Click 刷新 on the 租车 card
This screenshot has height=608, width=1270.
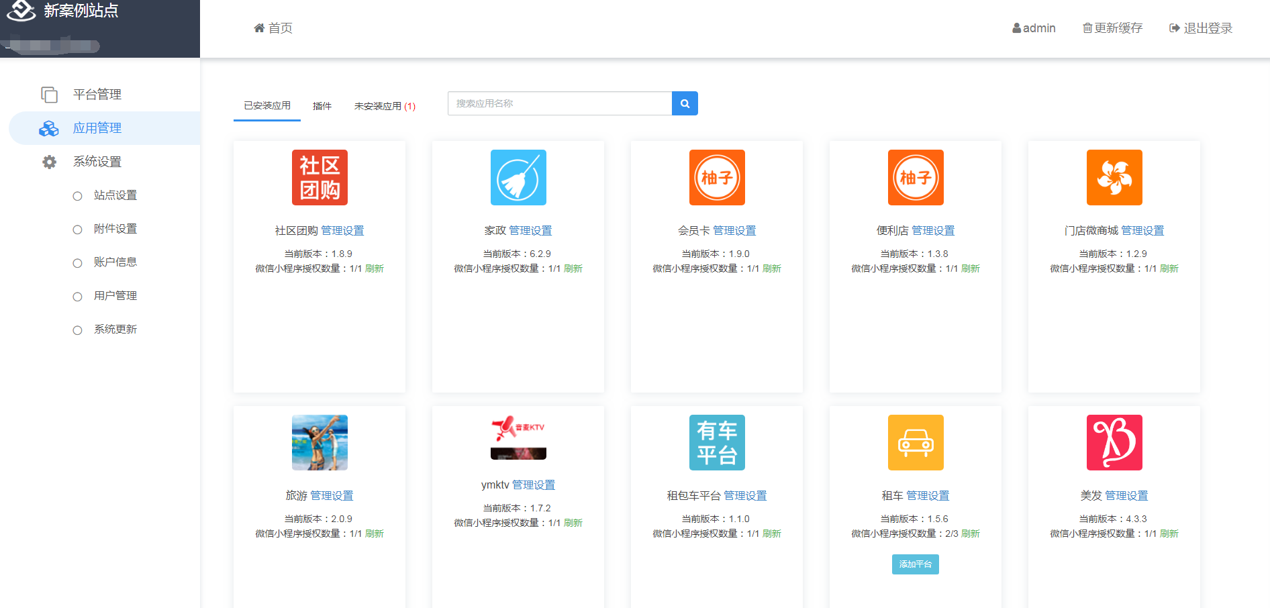point(971,534)
